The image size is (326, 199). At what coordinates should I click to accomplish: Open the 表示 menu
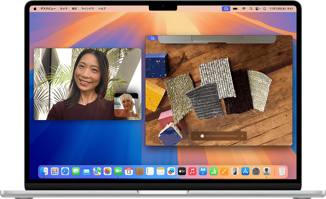[x=74, y=9]
